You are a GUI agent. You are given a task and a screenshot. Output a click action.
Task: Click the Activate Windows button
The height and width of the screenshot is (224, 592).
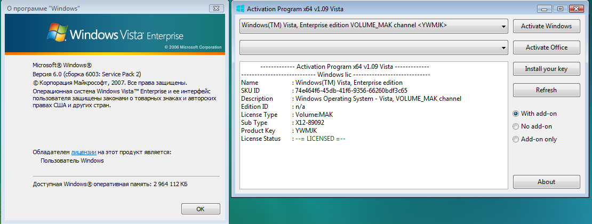[546, 26]
